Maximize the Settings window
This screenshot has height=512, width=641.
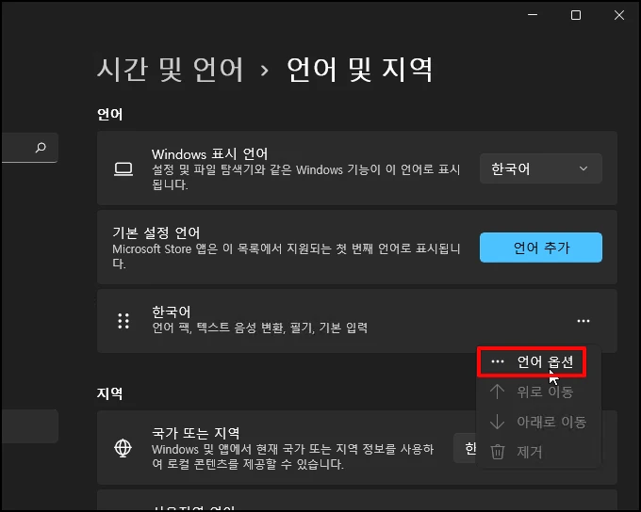576,15
